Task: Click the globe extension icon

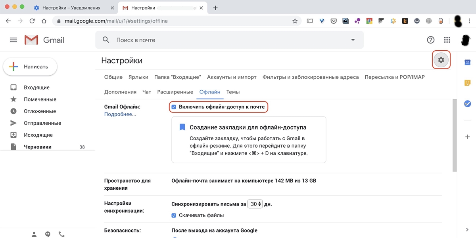Action: pyautogui.click(x=429, y=21)
